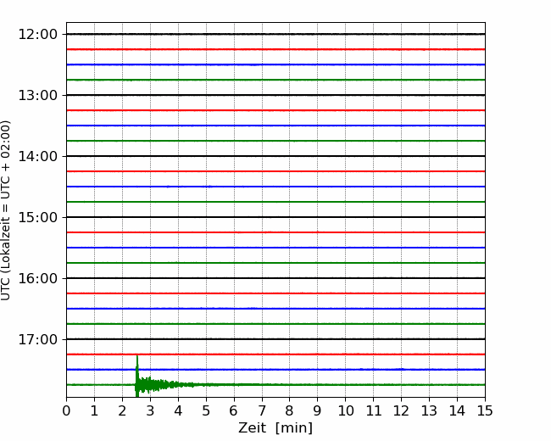551x441 pixels.
Task: Click the x-axis tick label 8
Action: tap(290, 410)
